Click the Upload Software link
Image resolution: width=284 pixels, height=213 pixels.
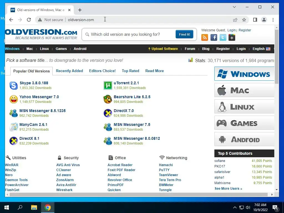click(163, 49)
